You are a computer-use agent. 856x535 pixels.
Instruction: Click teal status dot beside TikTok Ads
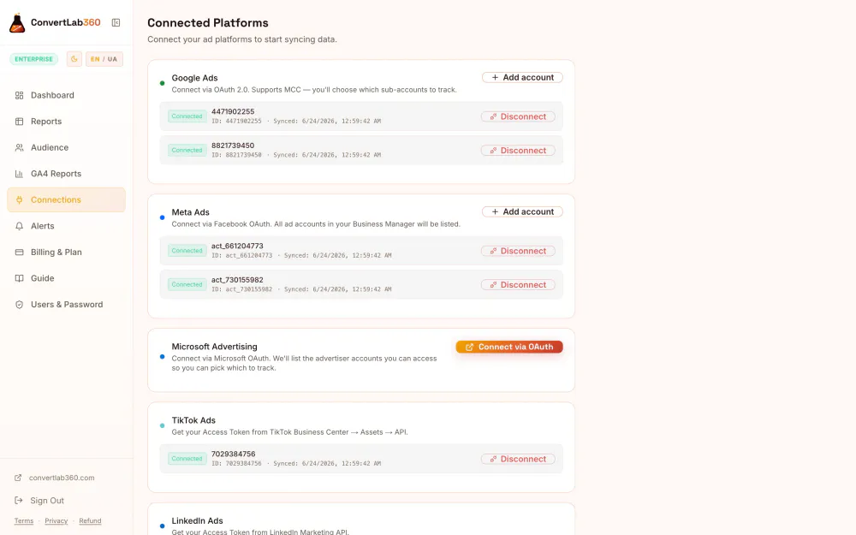coord(162,425)
